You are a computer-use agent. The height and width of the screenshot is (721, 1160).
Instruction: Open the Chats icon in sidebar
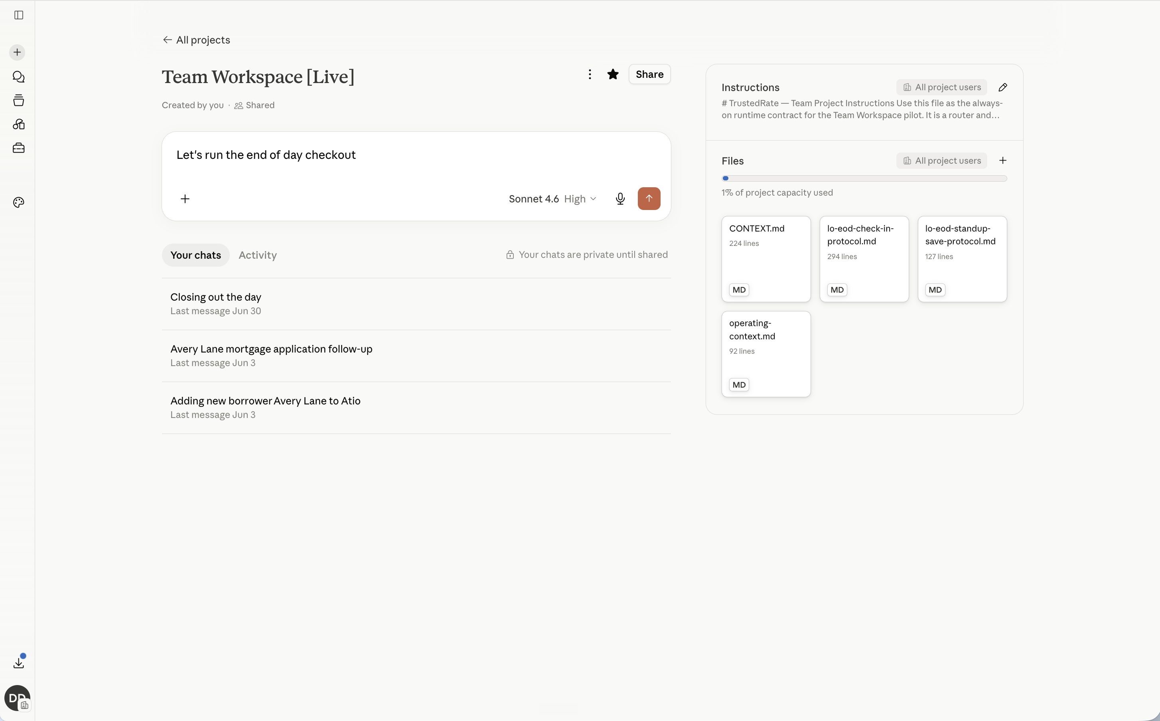(x=19, y=77)
